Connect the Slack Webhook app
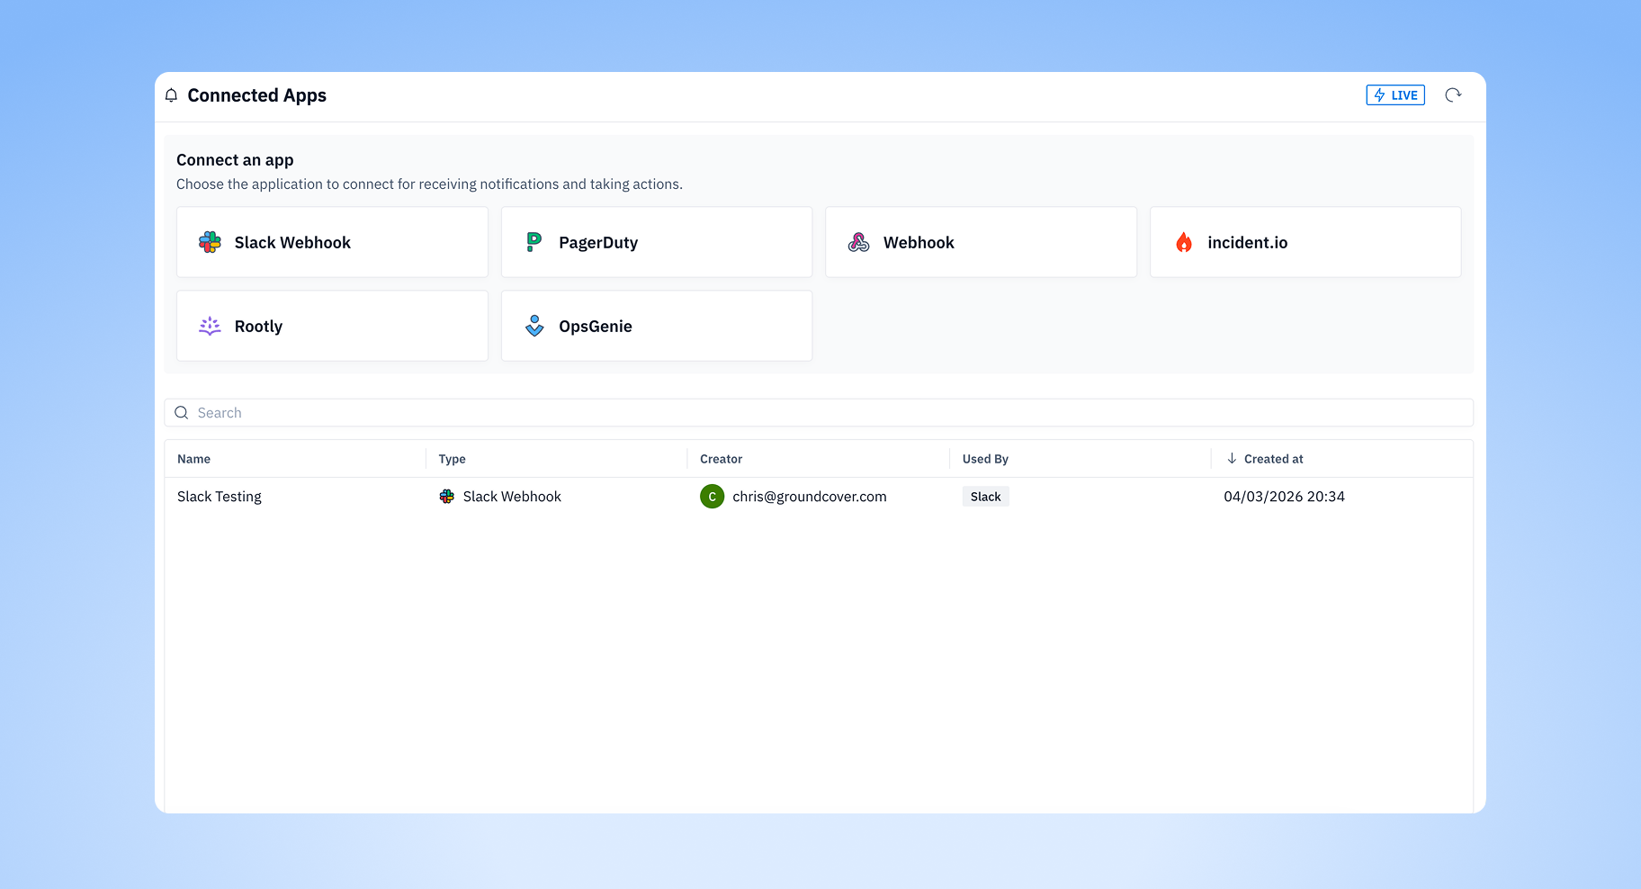Viewport: 1641px width, 889px height. coord(332,242)
